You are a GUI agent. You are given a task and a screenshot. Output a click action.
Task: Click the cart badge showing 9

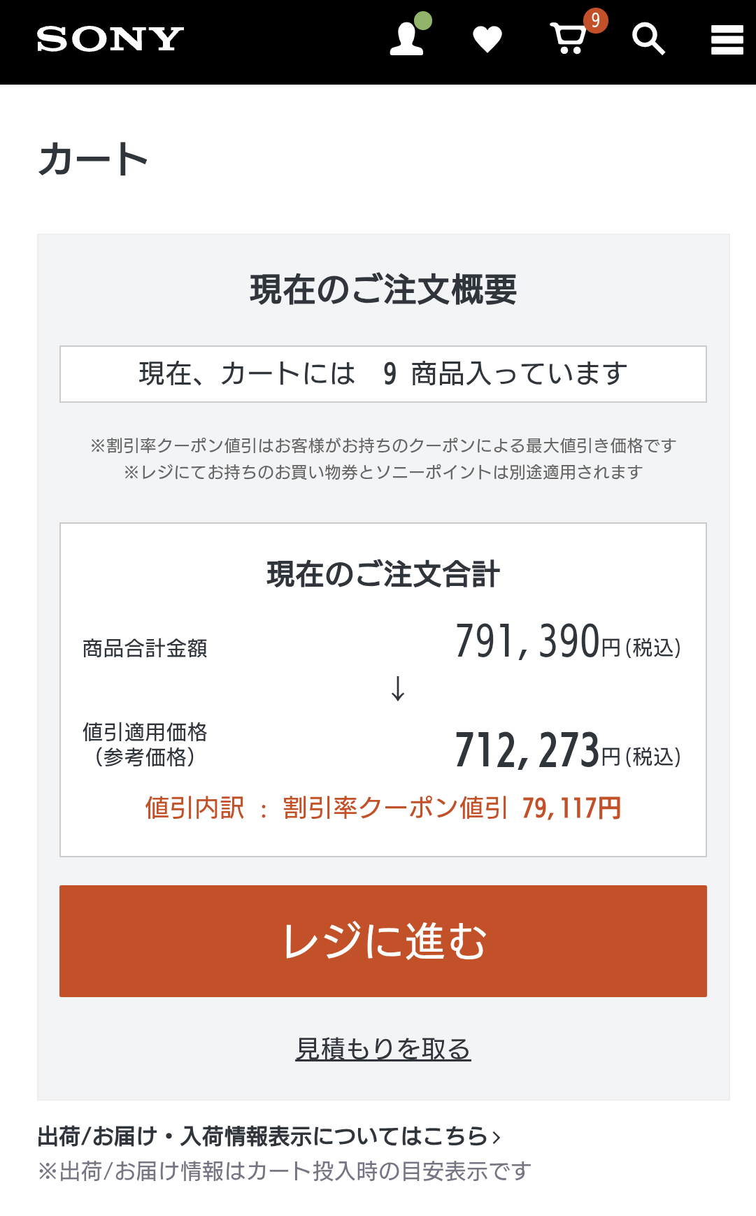[x=595, y=20]
